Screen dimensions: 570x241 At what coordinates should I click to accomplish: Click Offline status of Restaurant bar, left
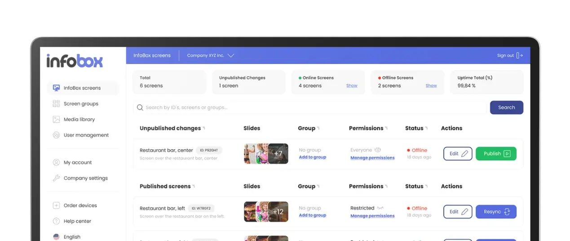click(417, 208)
